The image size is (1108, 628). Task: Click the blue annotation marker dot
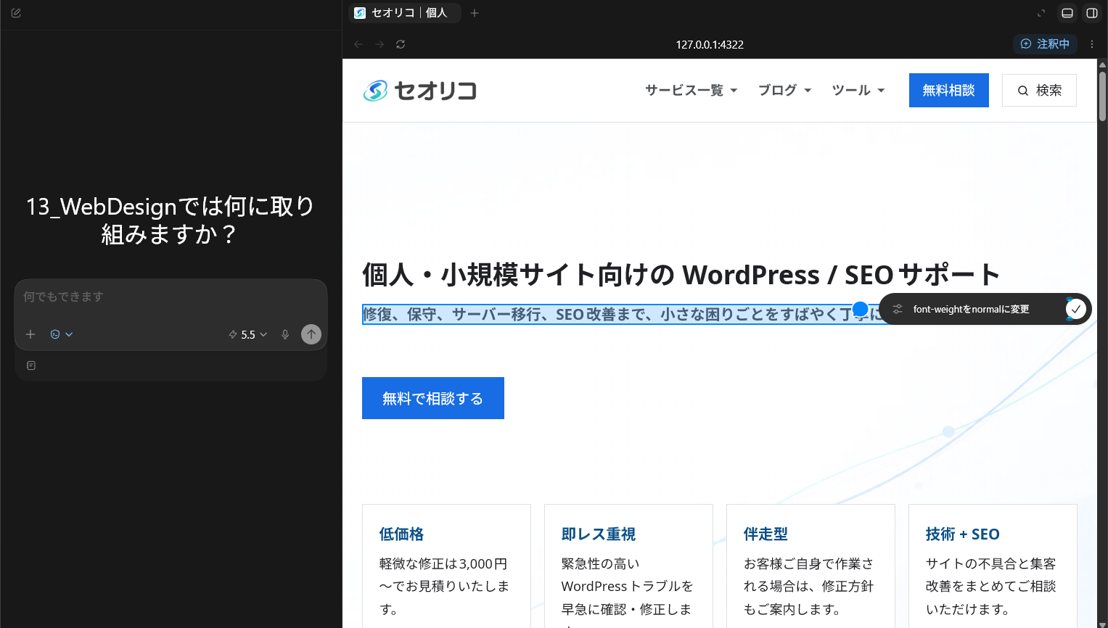(x=861, y=309)
